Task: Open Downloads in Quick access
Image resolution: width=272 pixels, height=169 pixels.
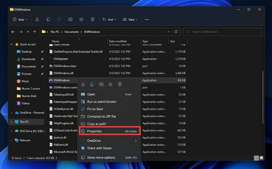Action: click(28, 59)
